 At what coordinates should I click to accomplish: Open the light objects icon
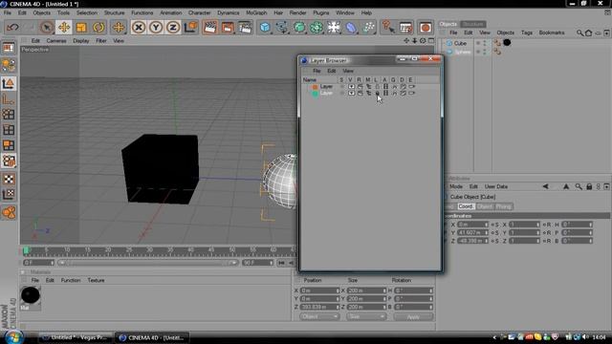coord(334,28)
